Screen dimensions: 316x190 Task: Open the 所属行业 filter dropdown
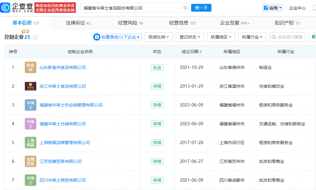tap(252, 37)
